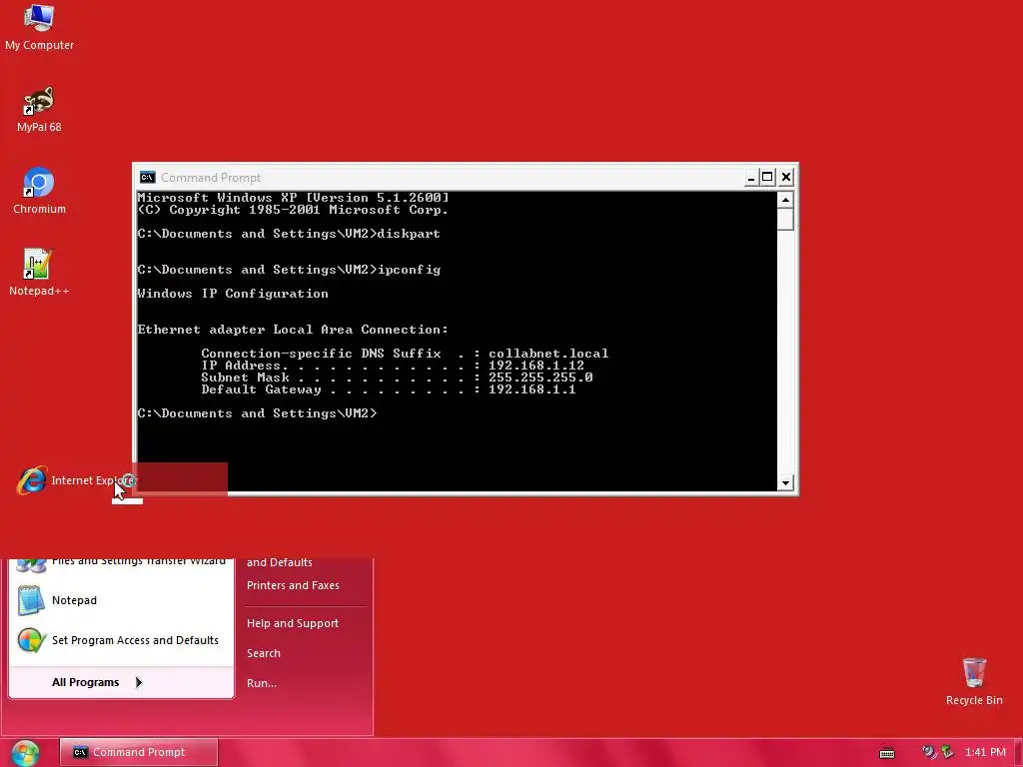Image resolution: width=1023 pixels, height=767 pixels.
Task: Click 'Windows IP Configuration' text
Action: click(x=233, y=294)
